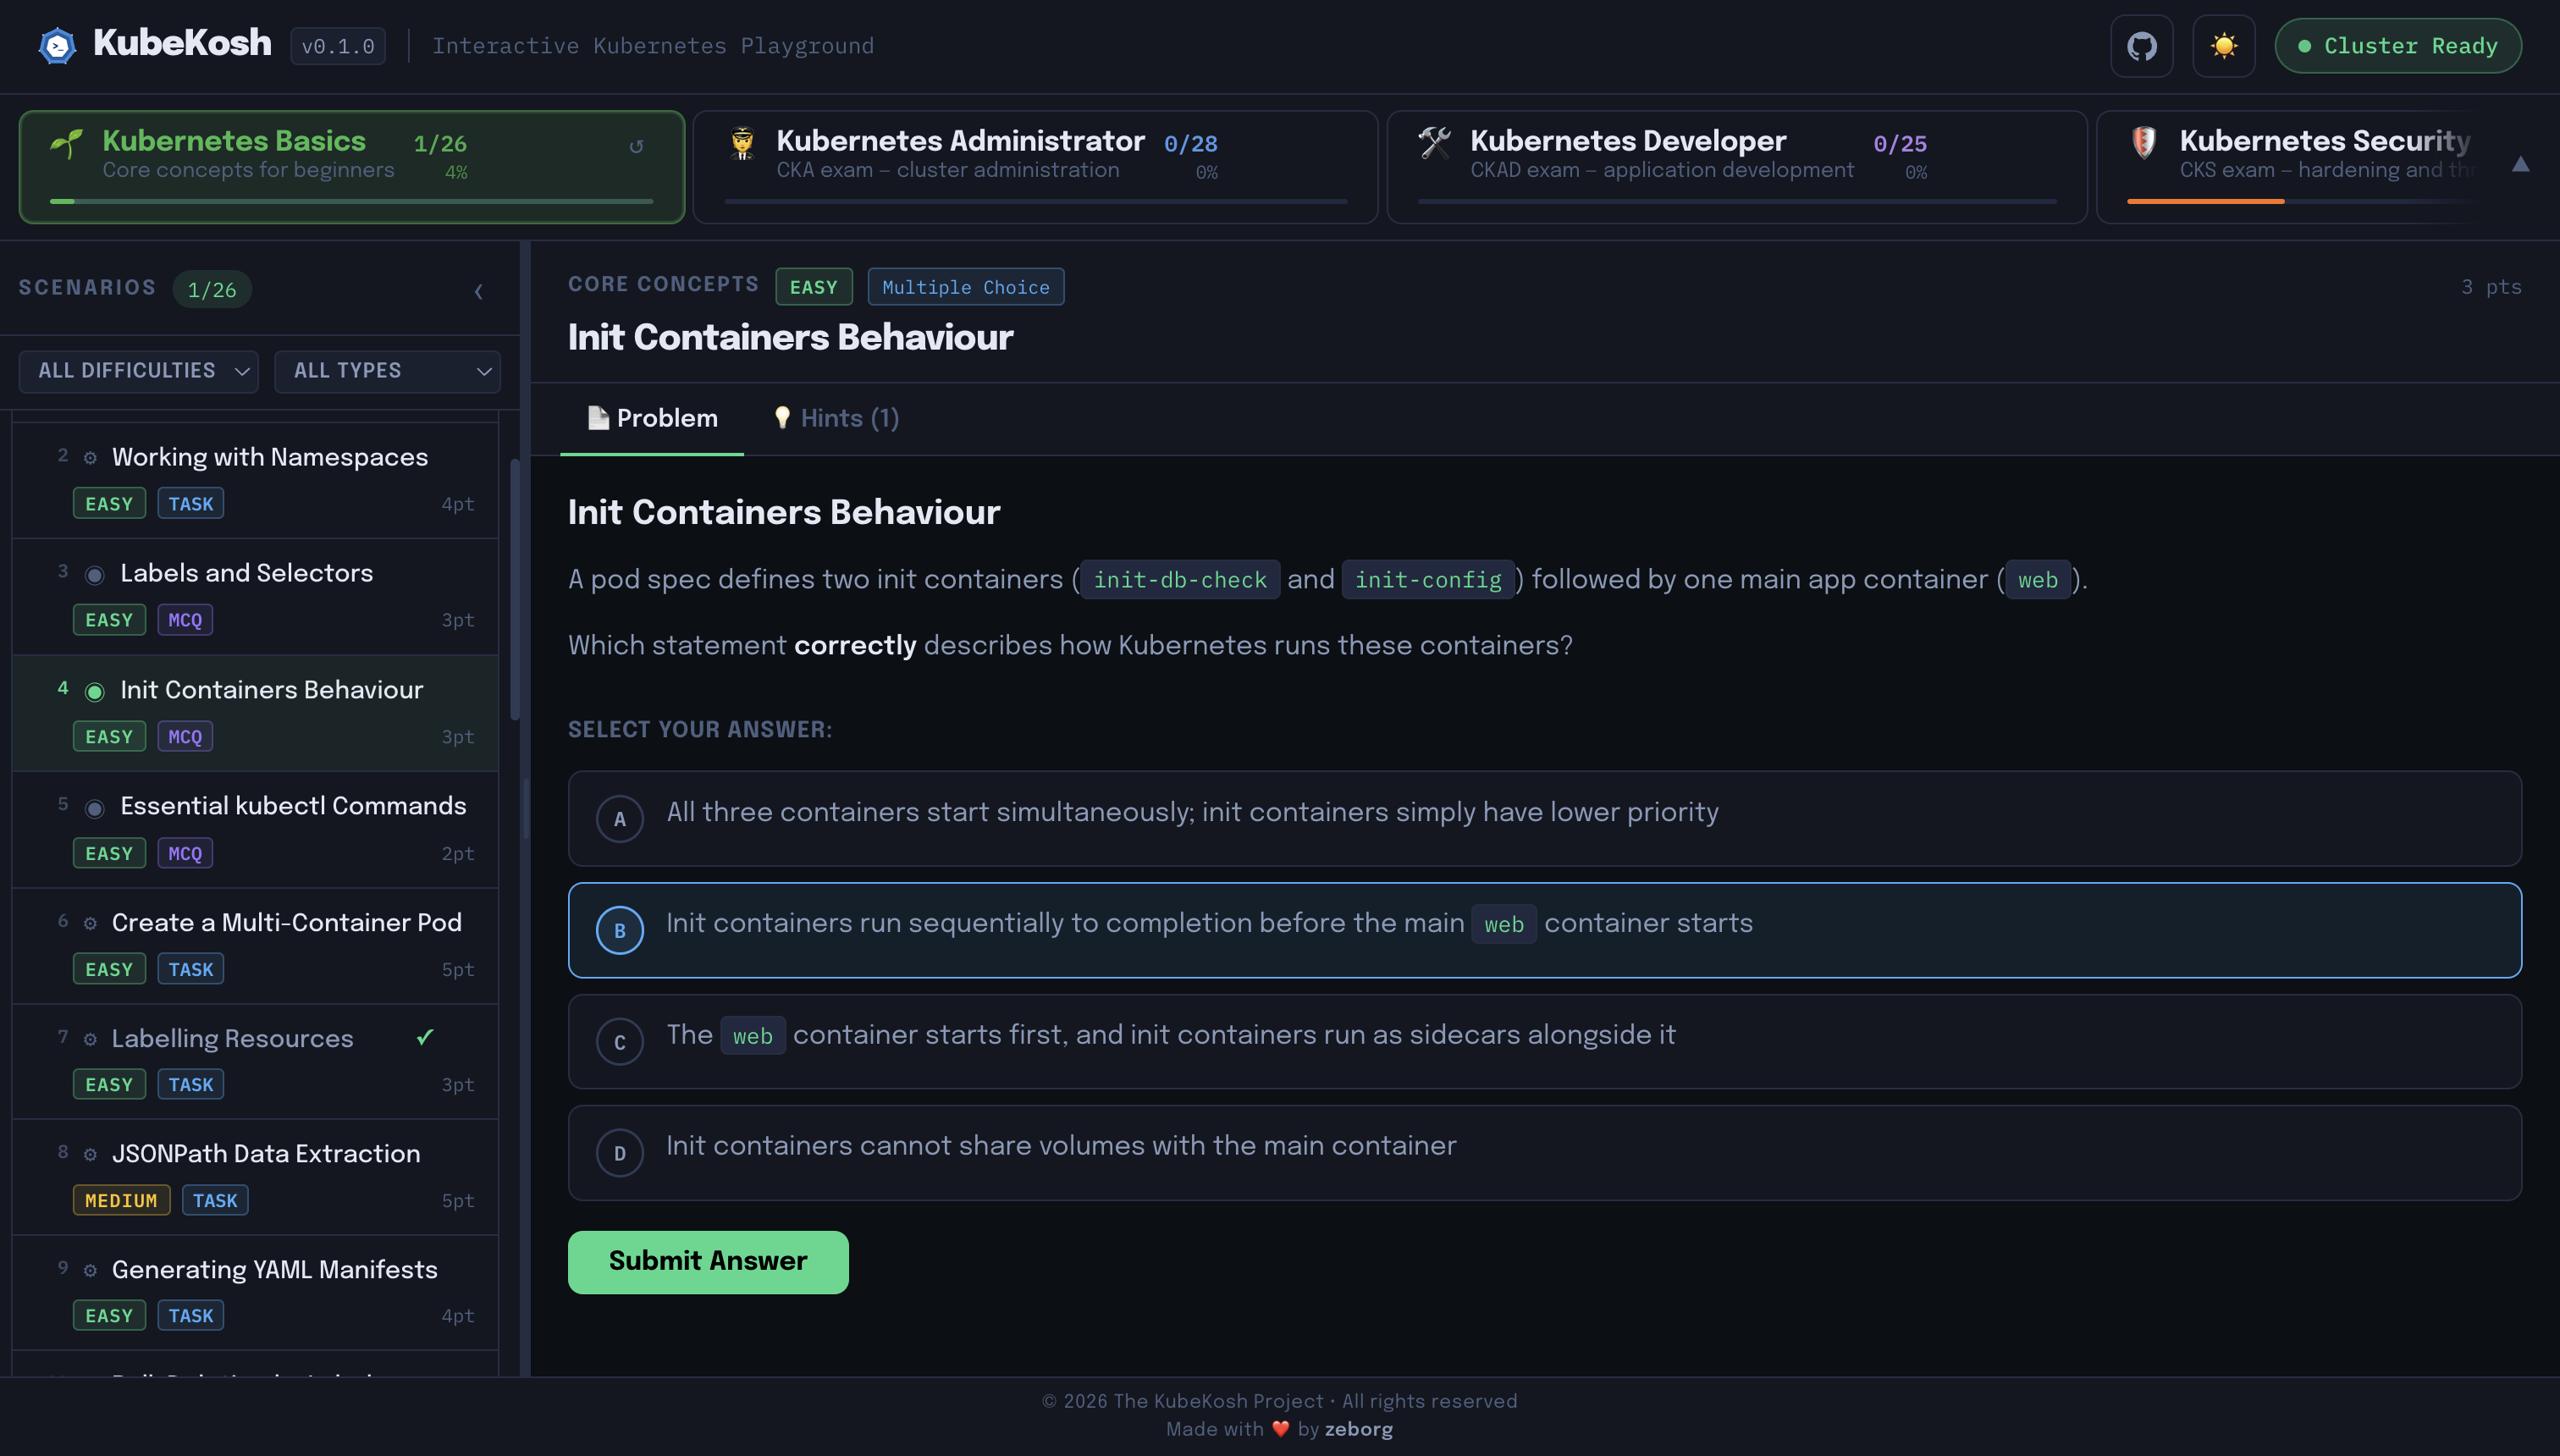This screenshot has width=2560, height=1456.
Task: Open scenario Labels and Selectors
Action: [255, 597]
